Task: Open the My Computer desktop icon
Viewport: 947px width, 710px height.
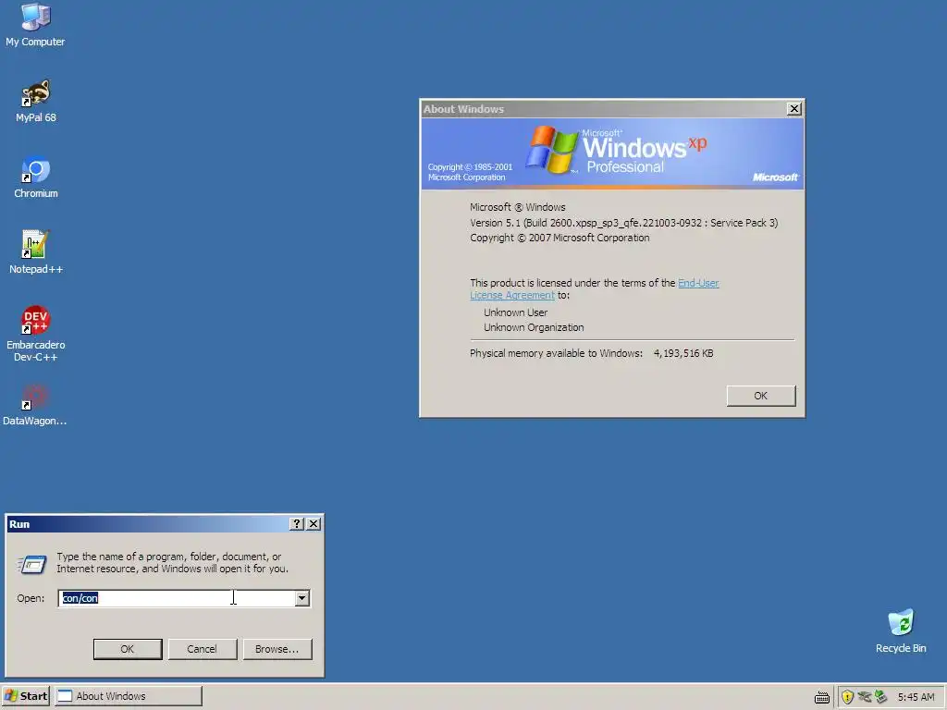Action: coord(35,24)
